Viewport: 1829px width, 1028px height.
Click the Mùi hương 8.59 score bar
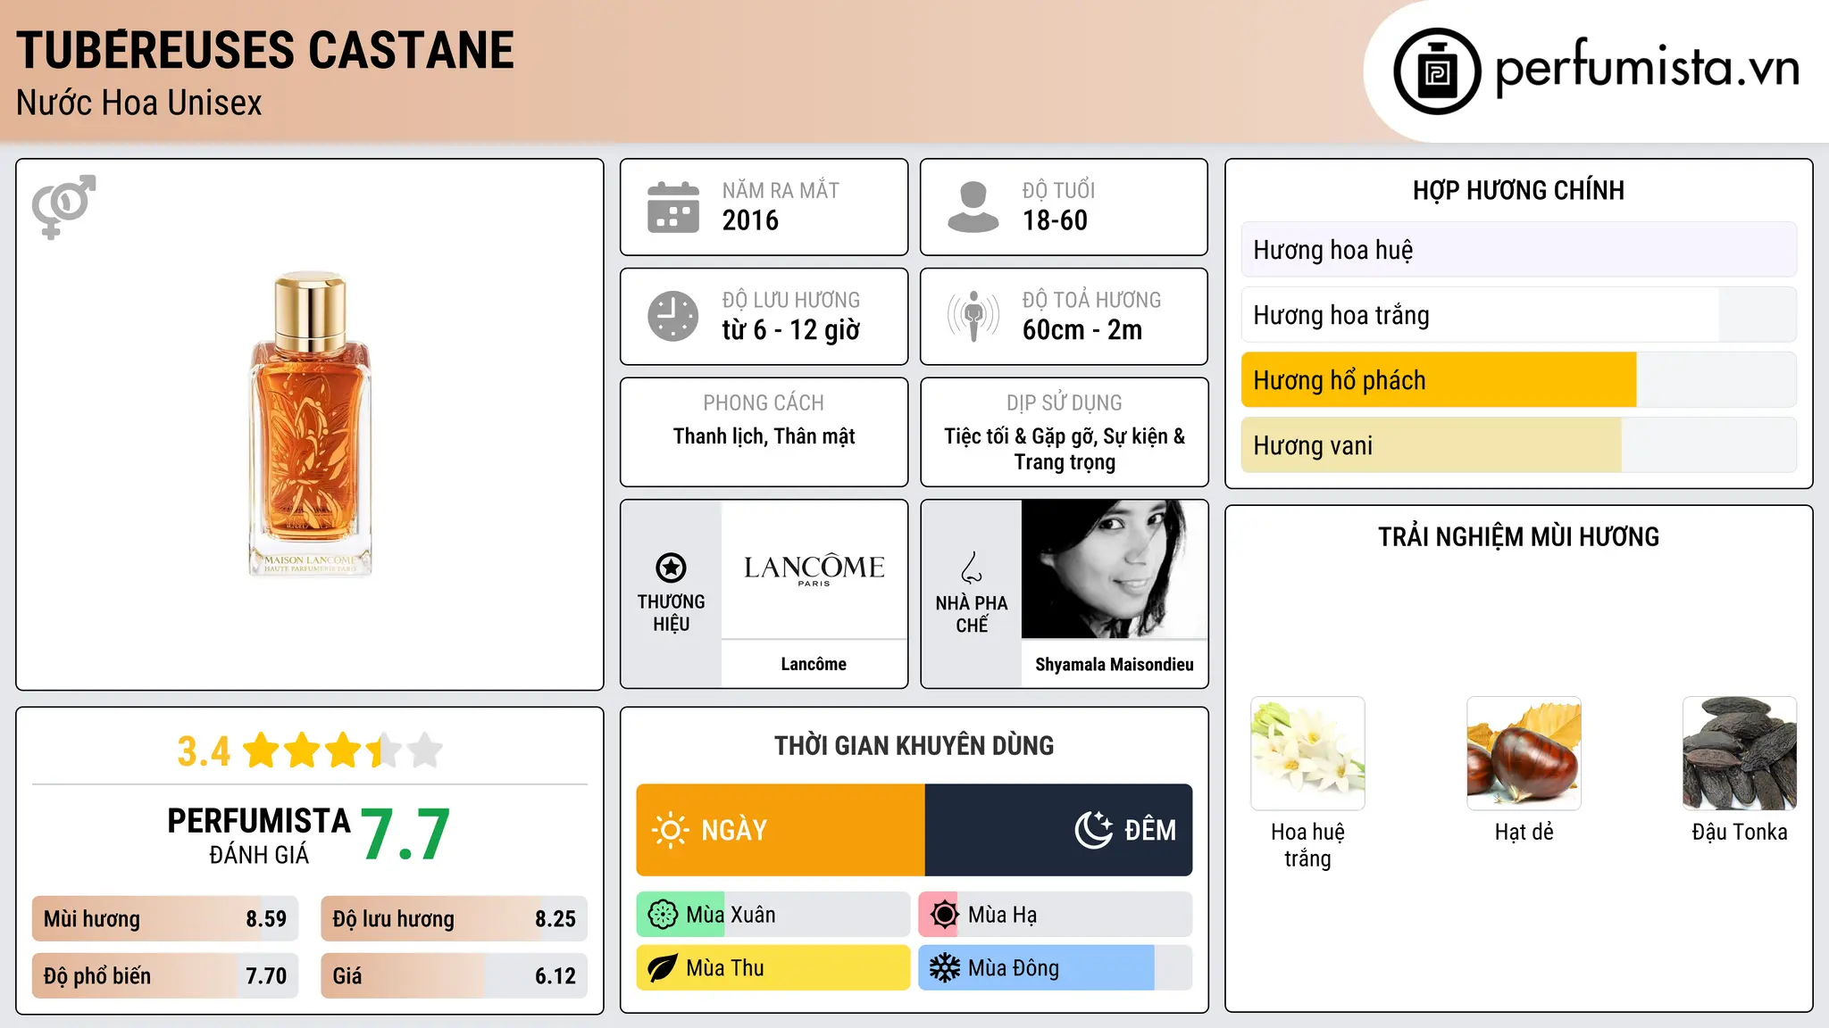(x=165, y=919)
